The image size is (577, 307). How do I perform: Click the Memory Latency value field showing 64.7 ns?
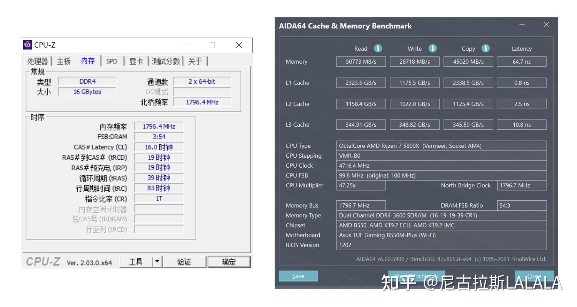[522, 61]
